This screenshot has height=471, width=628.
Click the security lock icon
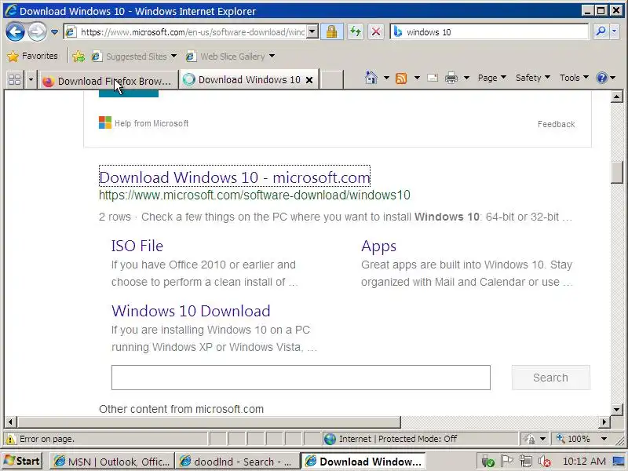pyautogui.click(x=331, y=31)
